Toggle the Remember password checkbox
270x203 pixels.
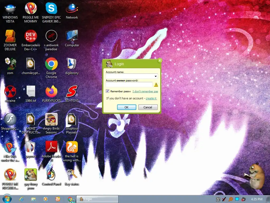(108, 91)
